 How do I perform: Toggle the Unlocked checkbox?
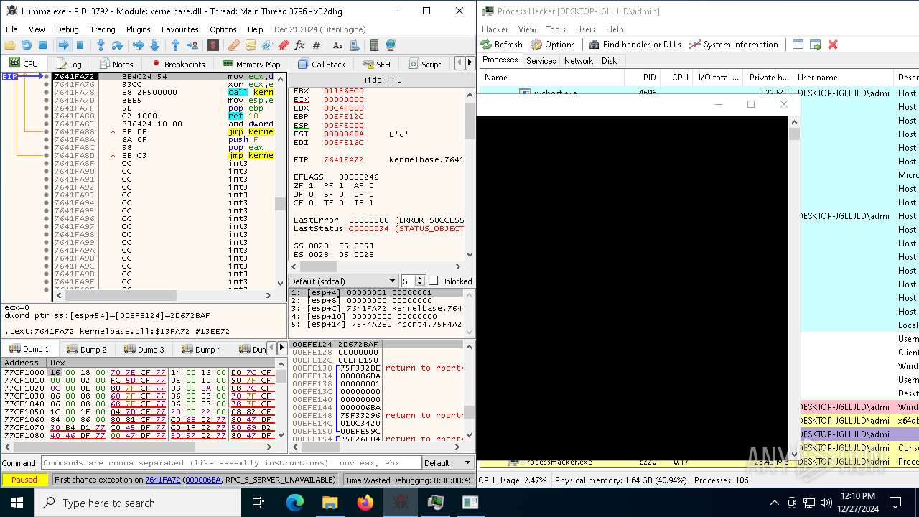pyautogui.click(x=433, y=281)
